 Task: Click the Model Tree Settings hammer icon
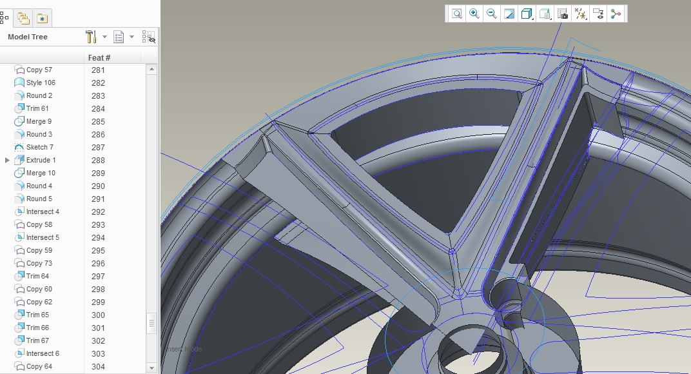(x=92, y=37)
